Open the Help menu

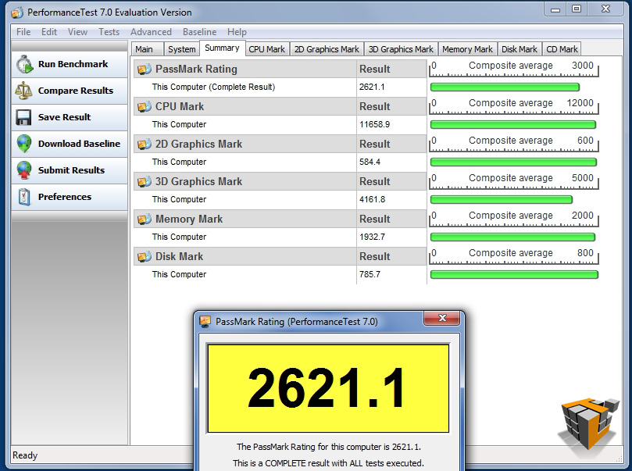pyautogui.click(x=237, y=32)
